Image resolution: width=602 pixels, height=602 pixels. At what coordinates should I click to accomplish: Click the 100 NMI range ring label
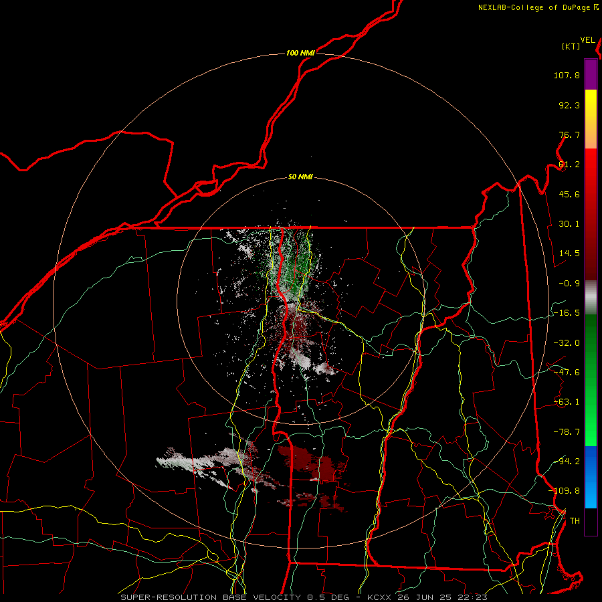point(300,53)
